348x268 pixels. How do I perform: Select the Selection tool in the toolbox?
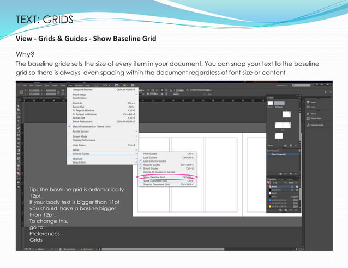tap(19, 102)
